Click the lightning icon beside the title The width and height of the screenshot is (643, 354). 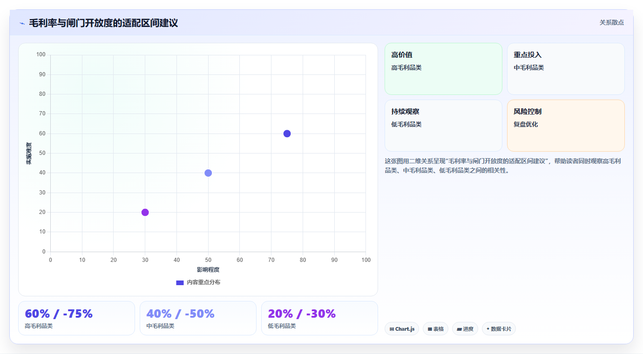click(22, 23)
